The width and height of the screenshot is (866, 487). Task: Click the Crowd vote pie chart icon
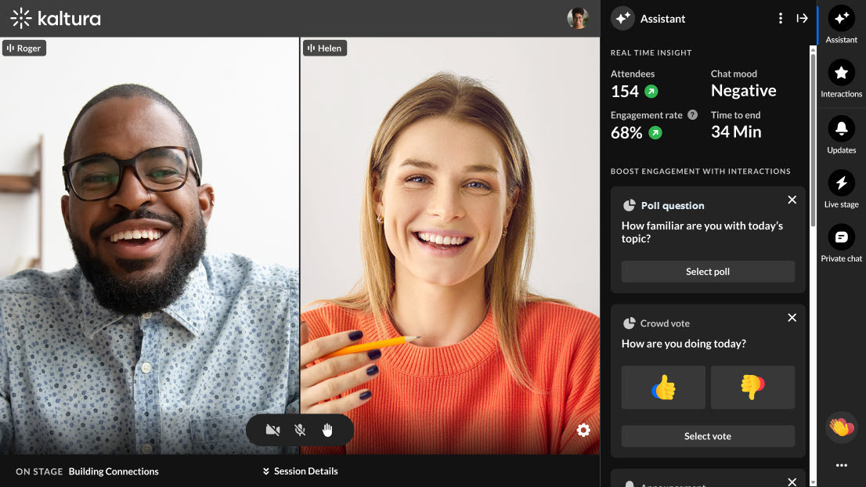click(629, 323)
